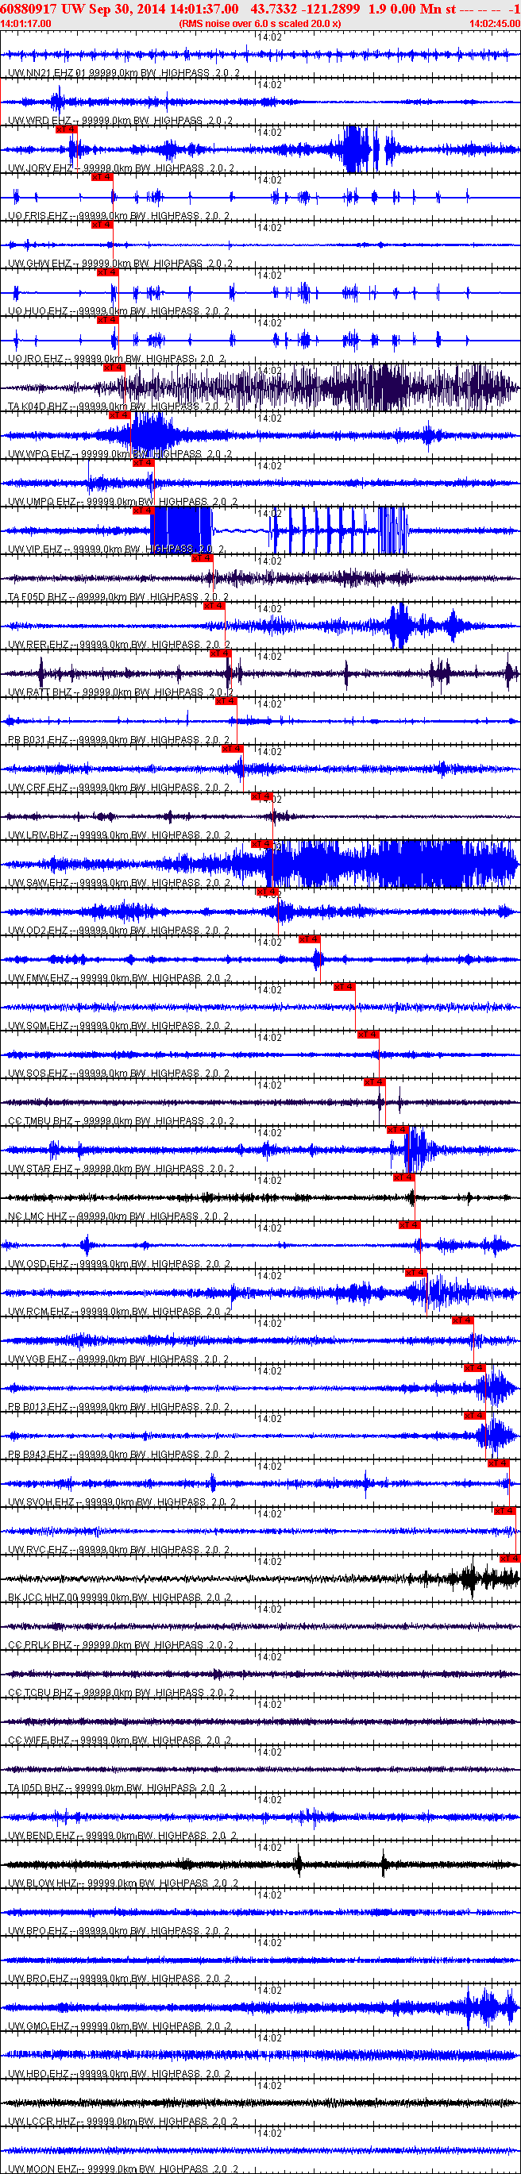Click the red pick marker on TA.K04D trace
The width and height of the screenshot is (521, 2174).
click(x=113, y=368)
